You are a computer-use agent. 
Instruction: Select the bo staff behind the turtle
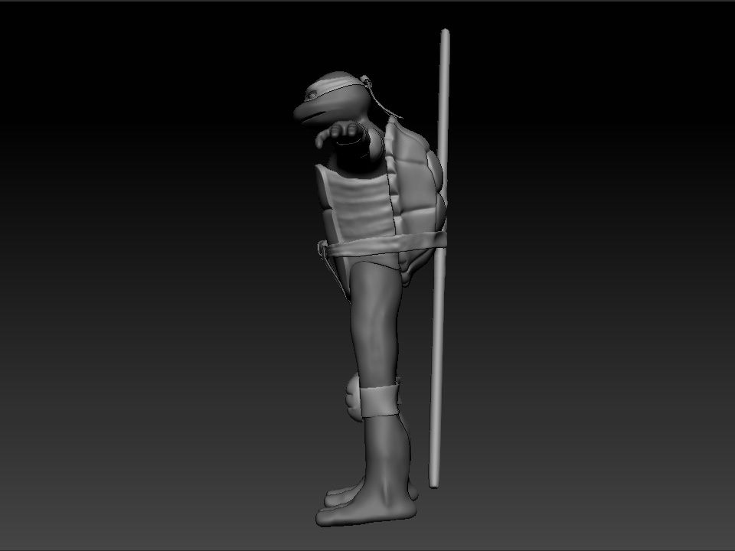tap(439, 258)
